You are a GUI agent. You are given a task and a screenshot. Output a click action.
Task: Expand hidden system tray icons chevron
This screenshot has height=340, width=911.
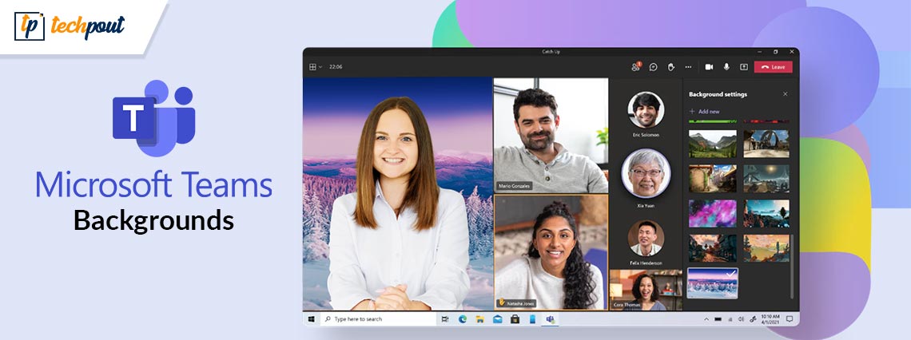(706, 319)
